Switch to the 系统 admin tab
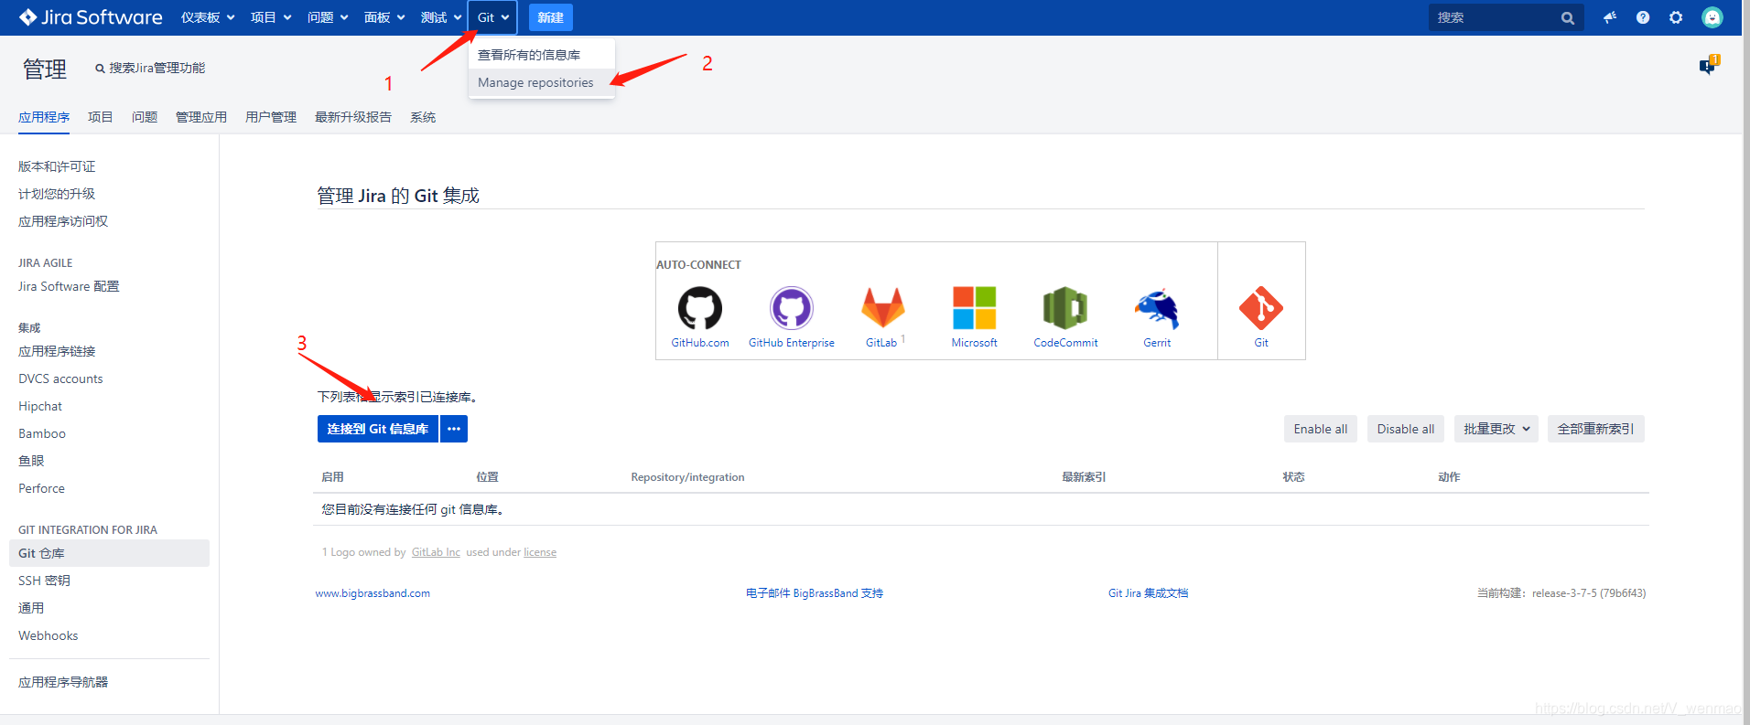The image size is (1750, 725). pos(423,117)
